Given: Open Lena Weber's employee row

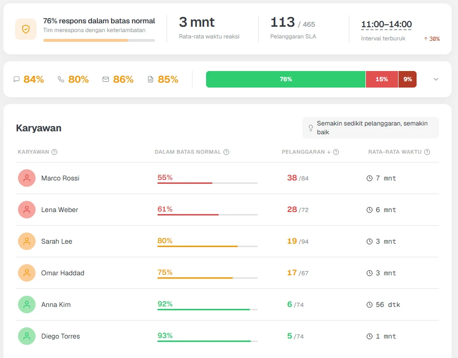Looking at the screenshot, I should point(227,210).
